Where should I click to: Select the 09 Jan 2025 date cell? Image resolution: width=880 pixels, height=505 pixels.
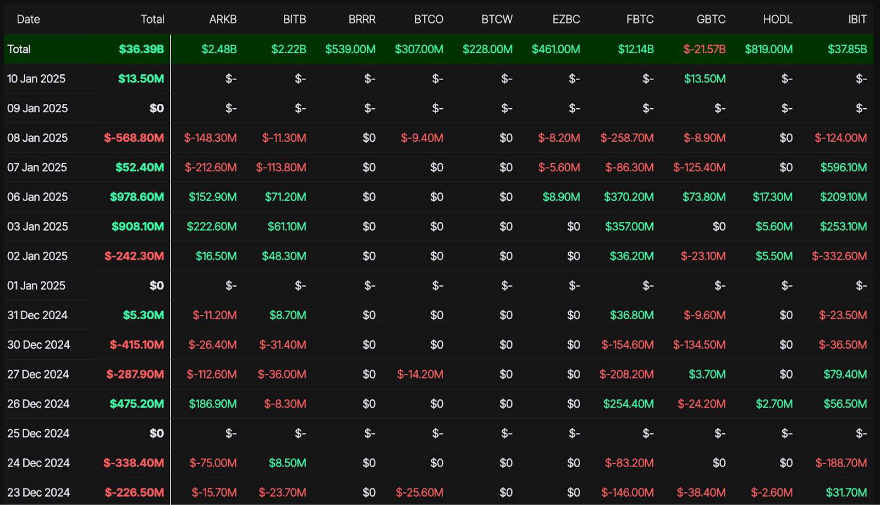pyautogui.click(x=37, y=108)
